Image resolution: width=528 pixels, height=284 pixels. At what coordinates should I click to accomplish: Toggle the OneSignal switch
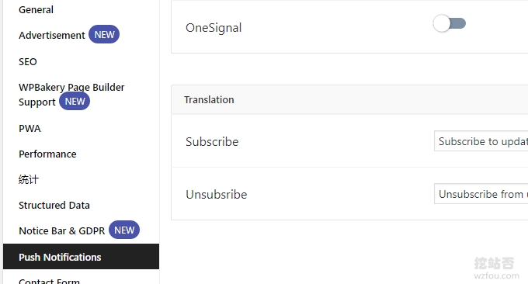pyautogui.click(x=450, y=23)
